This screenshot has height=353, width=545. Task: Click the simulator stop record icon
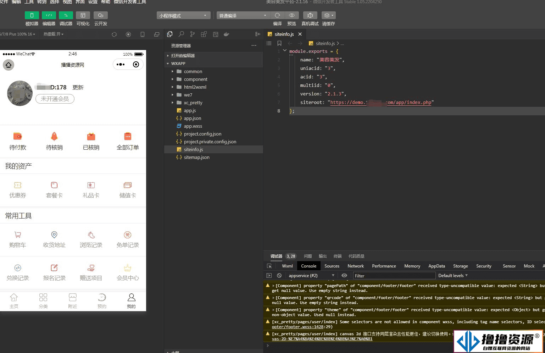(x=128, y=34)
